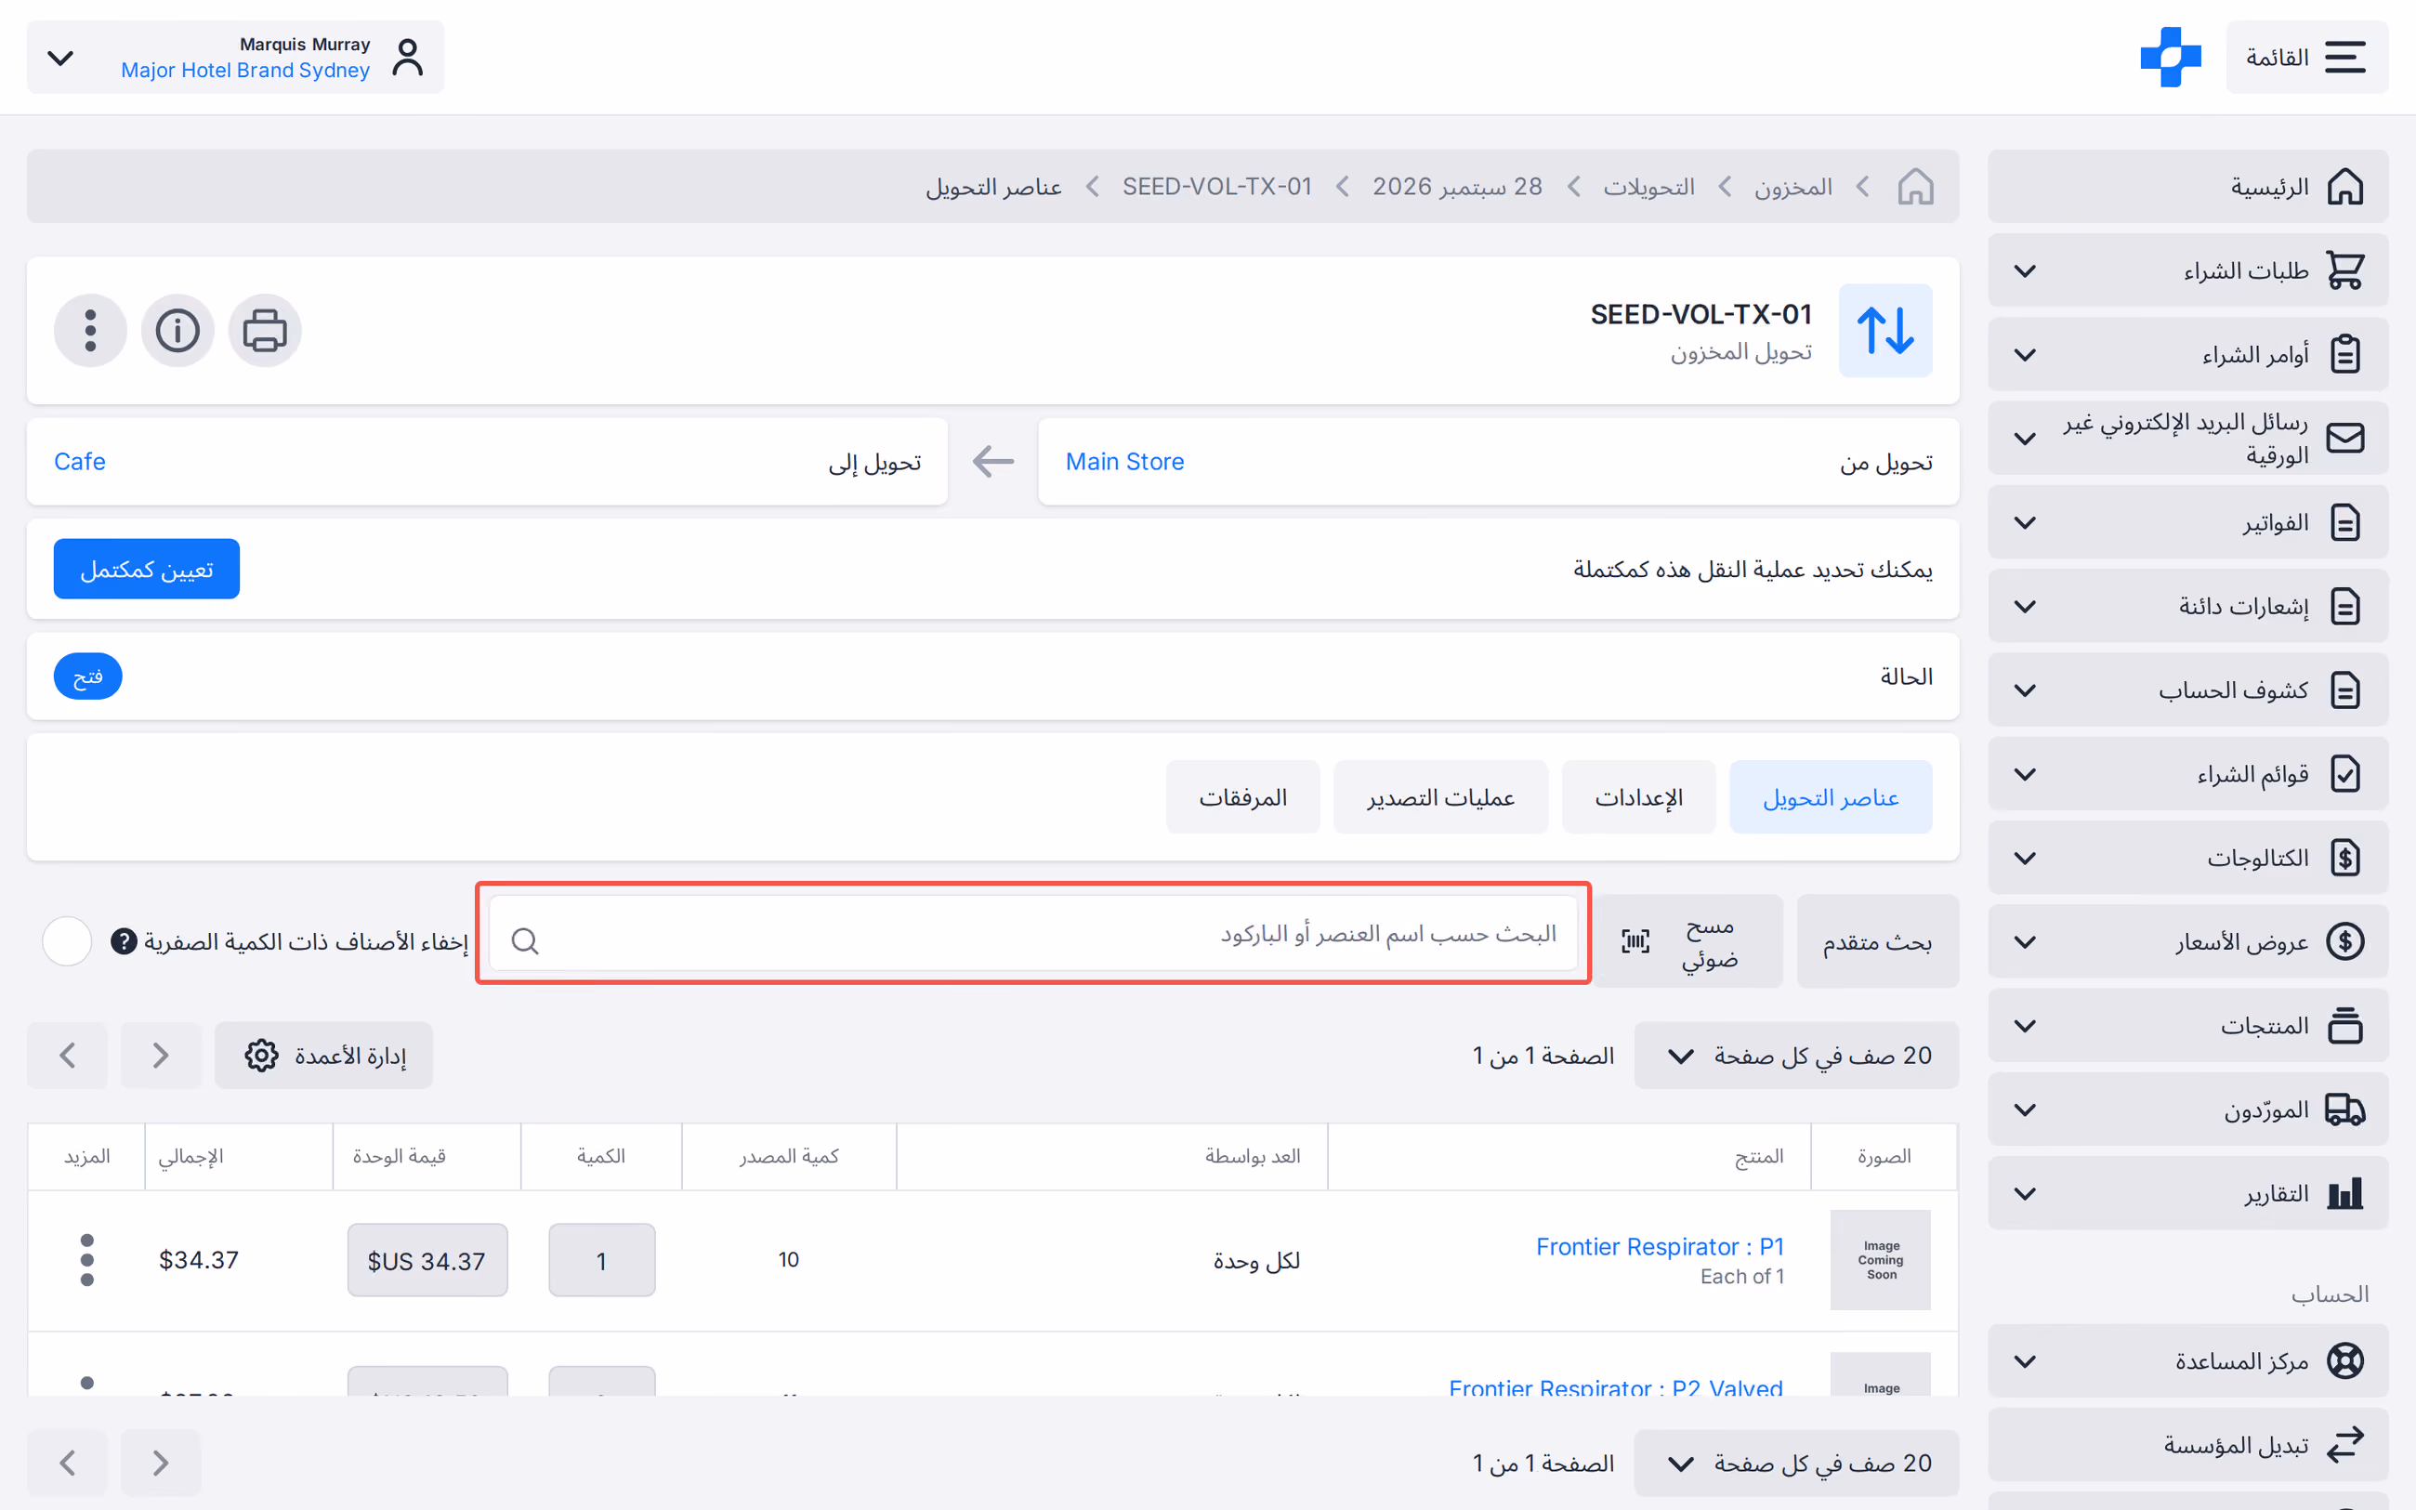
Task: Go to الرئيسية in the sidebar
Action: (2188, 187)
